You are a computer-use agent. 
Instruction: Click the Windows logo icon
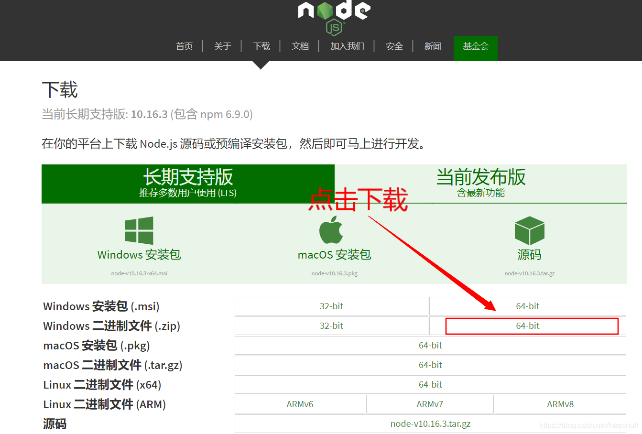pyautogui.click(x=139, y=230)
